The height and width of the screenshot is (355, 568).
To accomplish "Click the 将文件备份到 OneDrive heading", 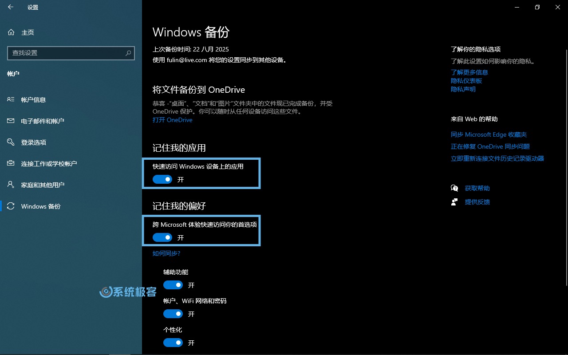I will pyautogui.click(x=199, y=90).
